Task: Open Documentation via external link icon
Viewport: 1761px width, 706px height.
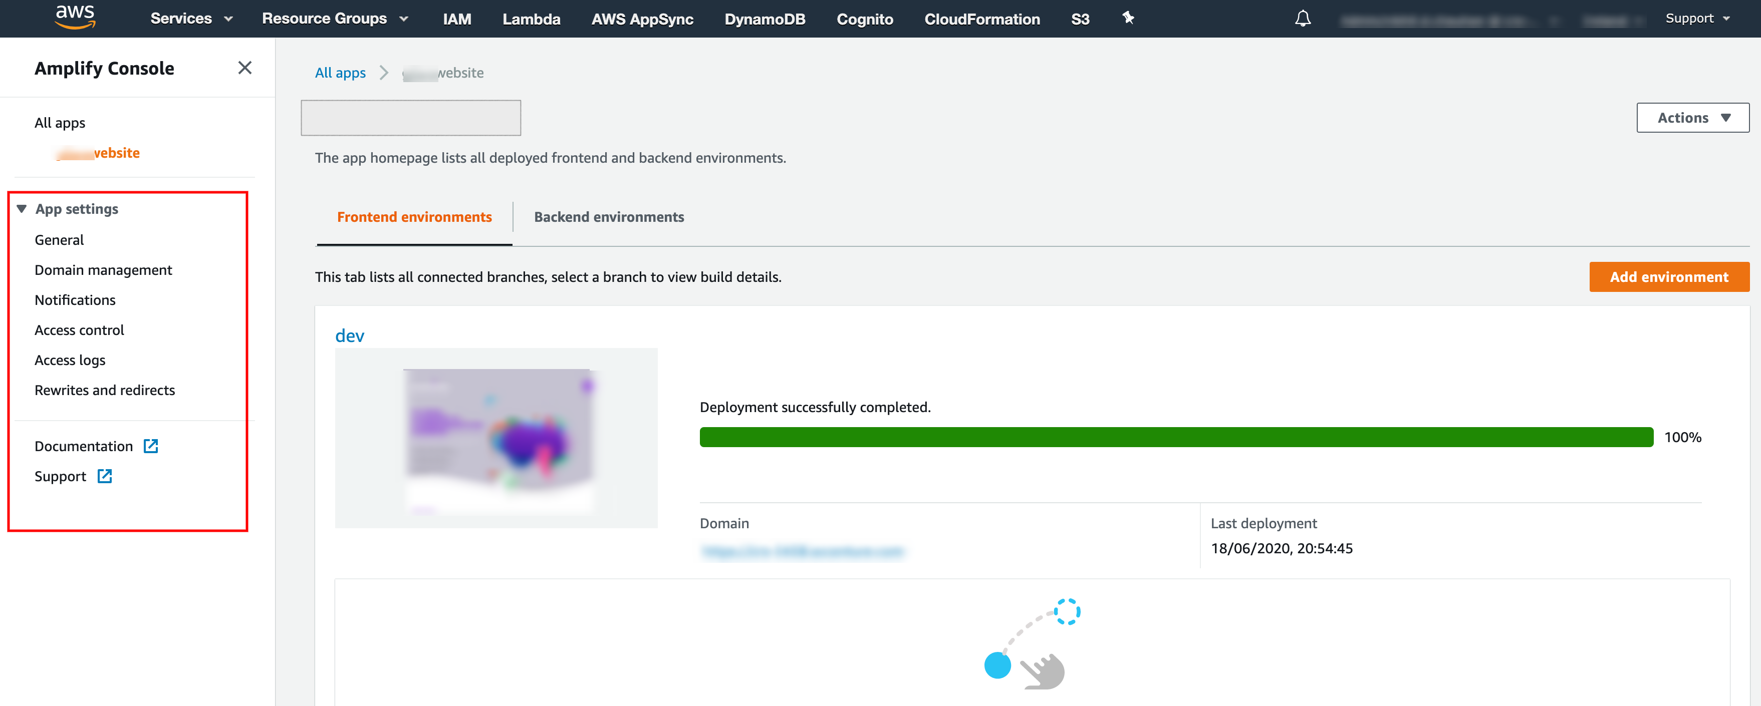Action: pos(150,445)
